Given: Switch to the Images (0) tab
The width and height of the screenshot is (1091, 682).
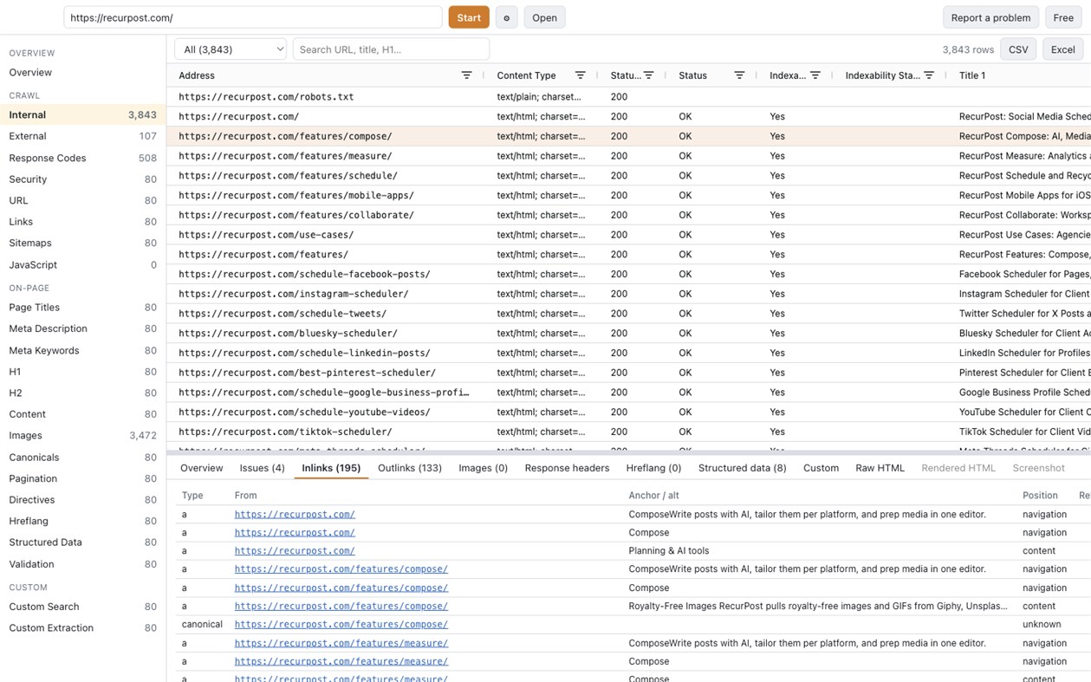Looking at the screenshot, I should pyautogui.click(x=483, y=468).
